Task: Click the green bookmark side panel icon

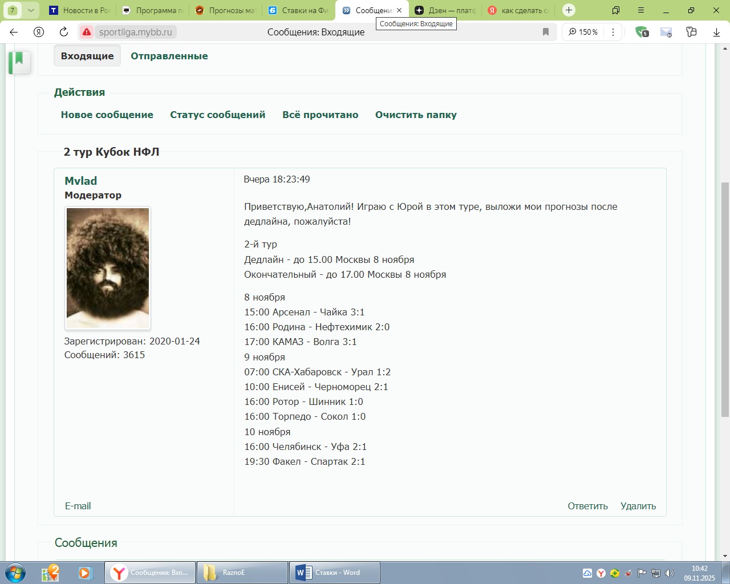Action: 19,62
